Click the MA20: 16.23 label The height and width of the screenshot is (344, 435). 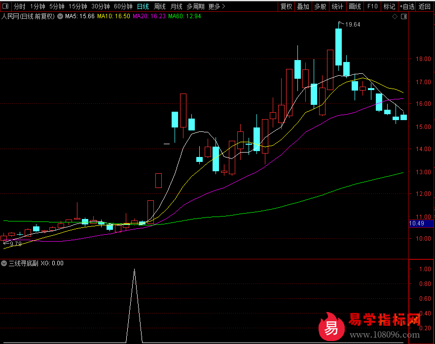coord(149,16)
